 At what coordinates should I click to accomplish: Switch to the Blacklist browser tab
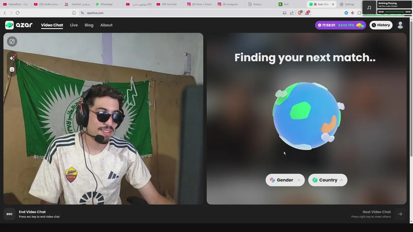click(77, 4)
